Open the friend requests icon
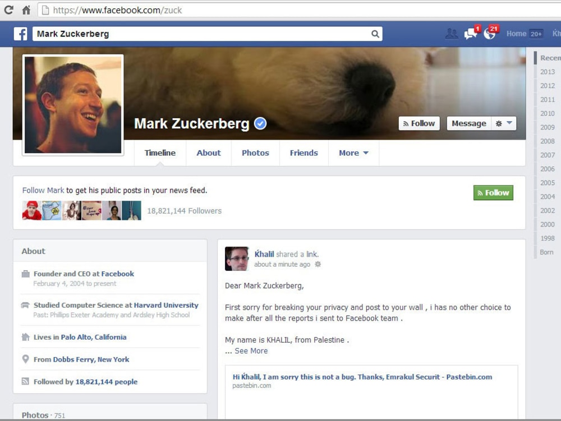 (452, 34)
